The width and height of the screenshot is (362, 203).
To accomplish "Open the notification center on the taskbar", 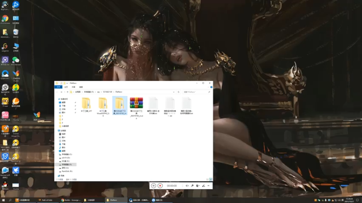I will (357, 200).
